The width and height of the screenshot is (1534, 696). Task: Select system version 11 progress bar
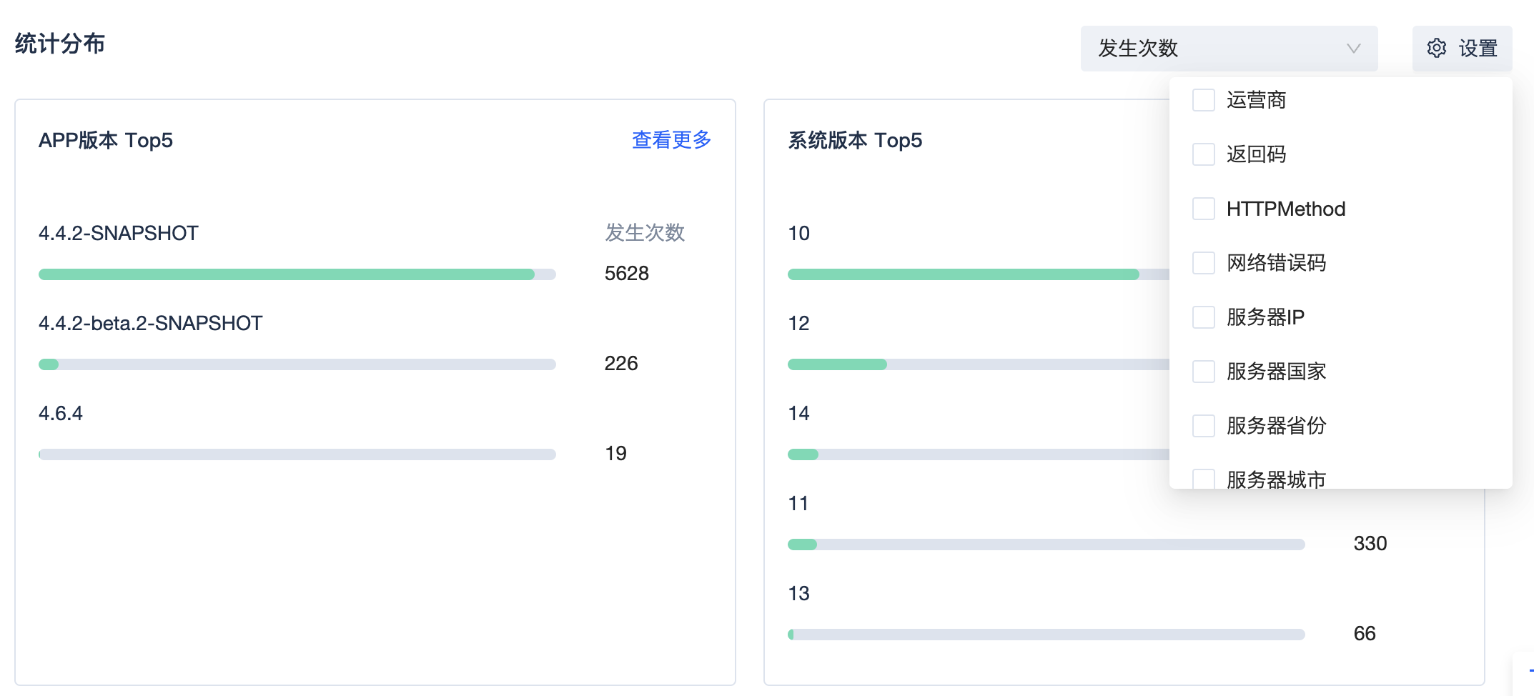(x=1046, y=545)
